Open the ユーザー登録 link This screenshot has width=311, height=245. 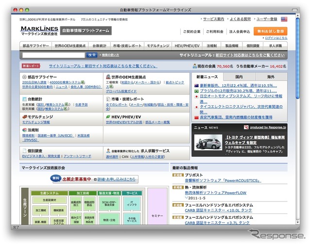pyautogui.click(x=267, y=19)
